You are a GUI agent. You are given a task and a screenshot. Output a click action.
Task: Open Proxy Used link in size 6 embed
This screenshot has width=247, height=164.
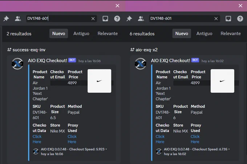(195, 139)
